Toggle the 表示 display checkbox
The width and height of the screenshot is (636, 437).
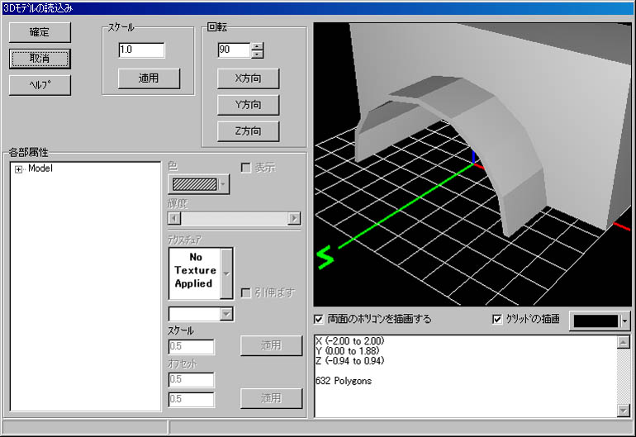coord(245,168)
